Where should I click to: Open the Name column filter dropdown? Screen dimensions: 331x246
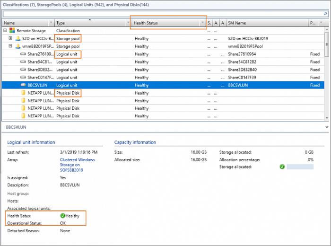(51, 23)
